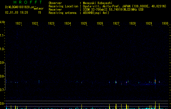Screen dimensions: 171x109
Task: Click the HROFFT title text
Action: tap(28, 2)
